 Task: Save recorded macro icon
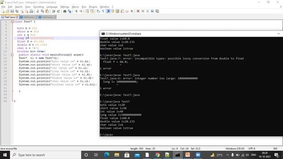click(x=157, y=11)
